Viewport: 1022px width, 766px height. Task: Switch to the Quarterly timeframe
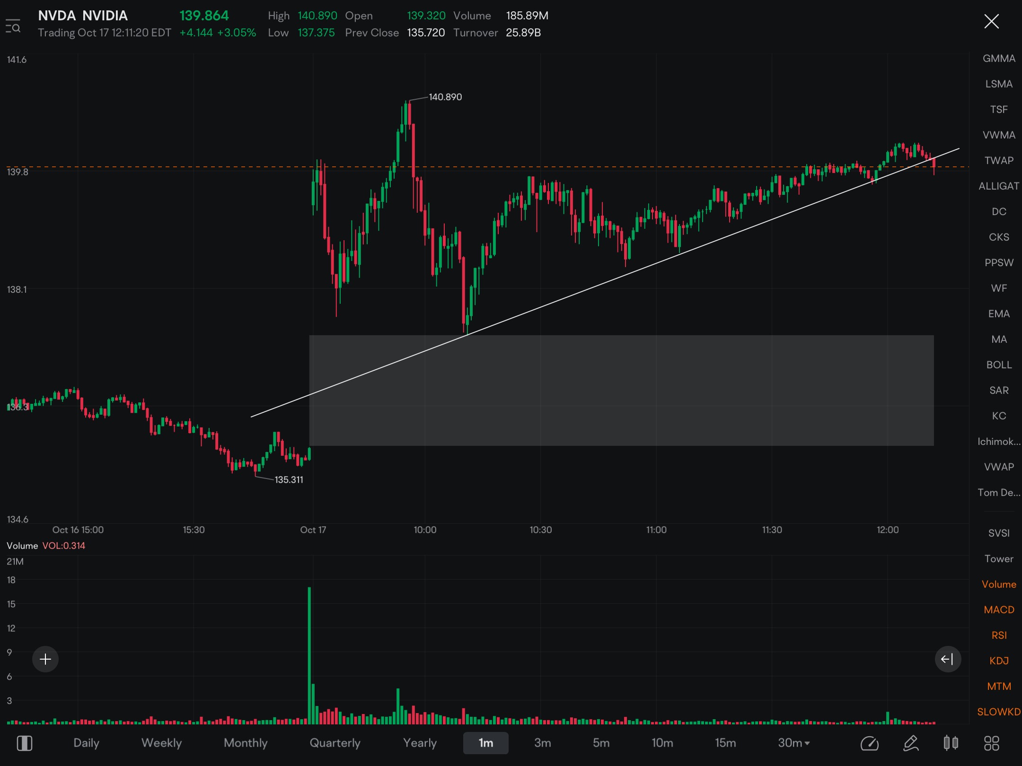335,743
